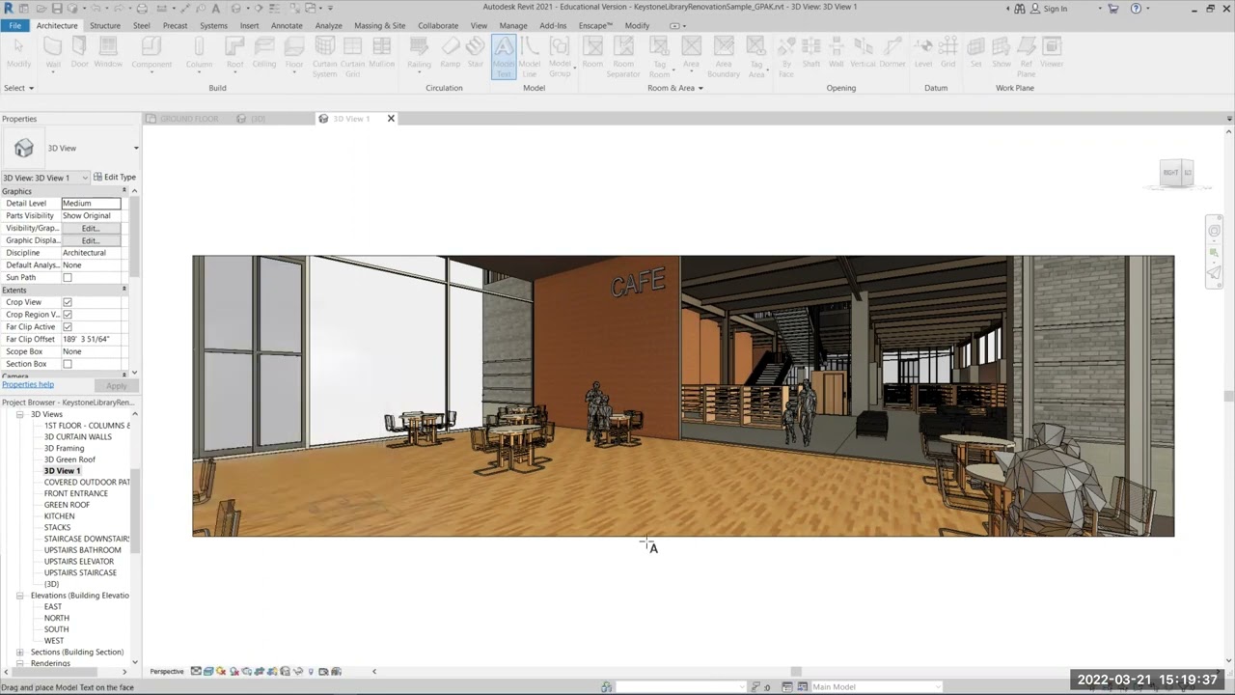
Task: Click the Curtain System tool
Action: tap(325, 57)
